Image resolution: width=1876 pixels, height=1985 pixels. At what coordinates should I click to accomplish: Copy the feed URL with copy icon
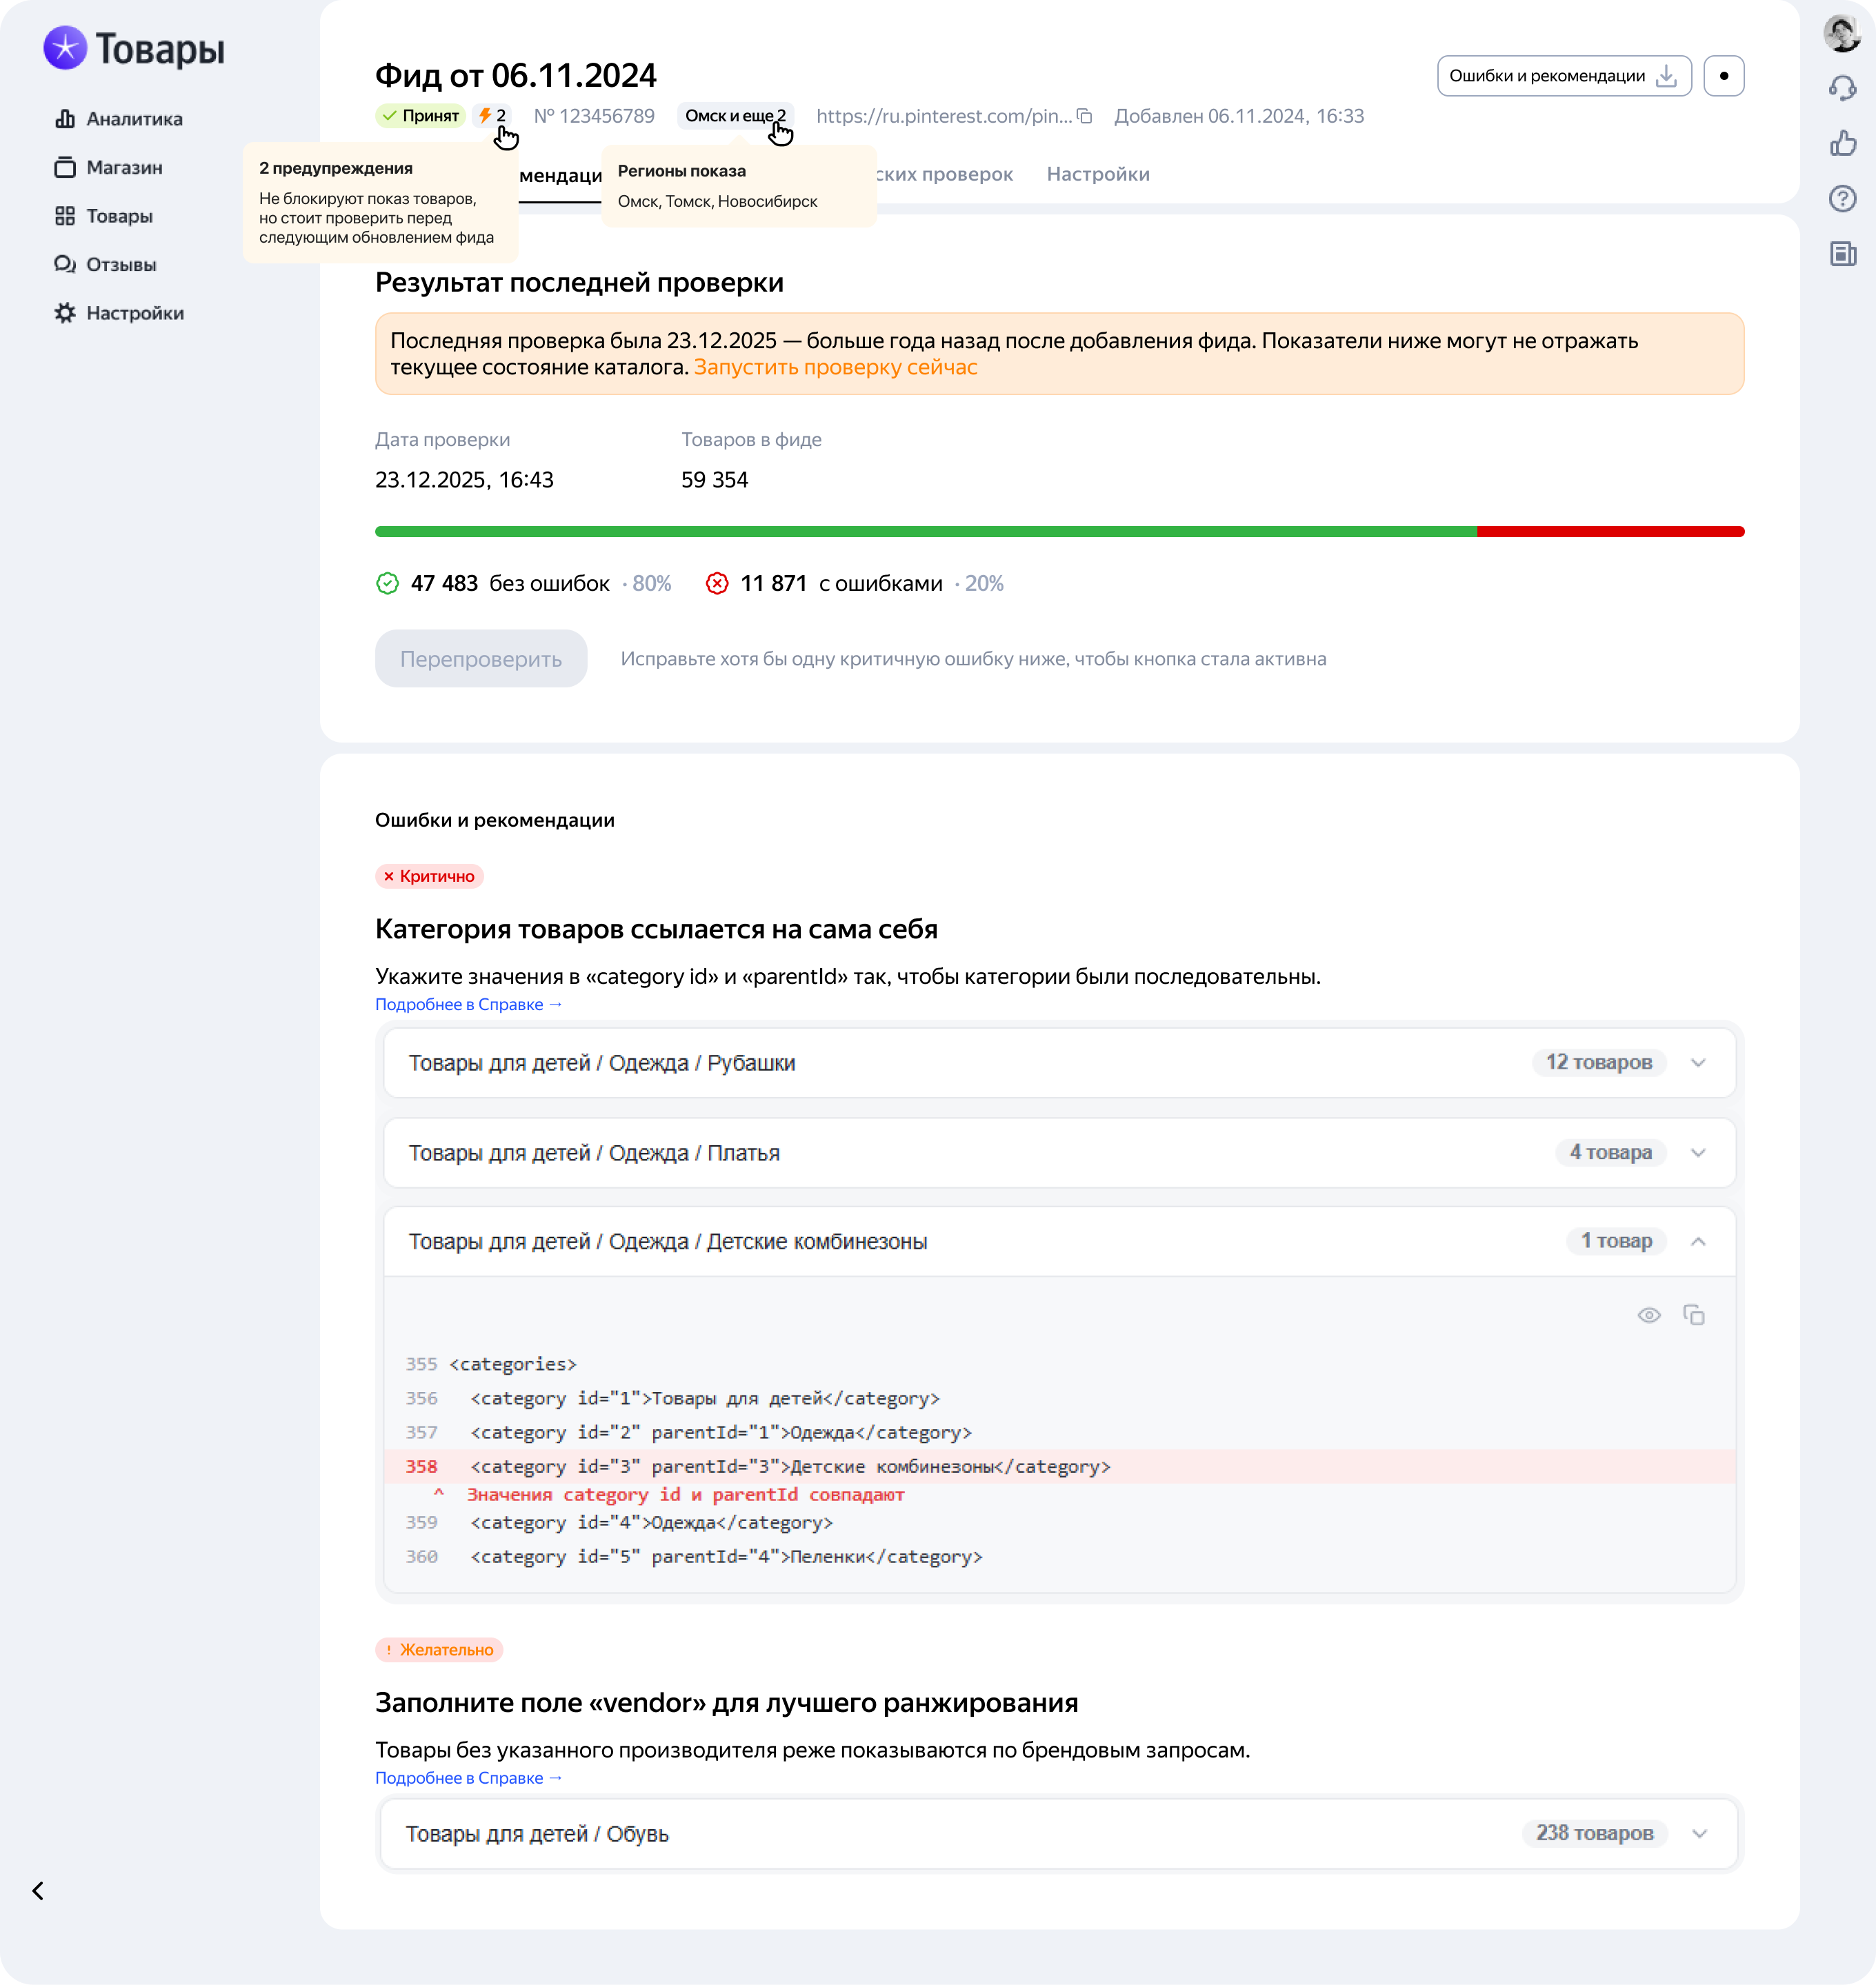(x=1084, y=116)
